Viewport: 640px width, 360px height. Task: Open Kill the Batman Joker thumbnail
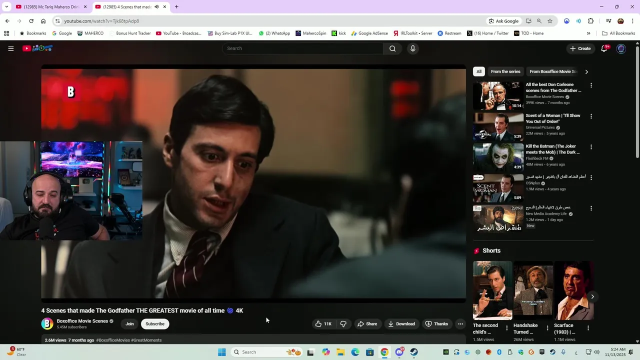tap(498, 157)
